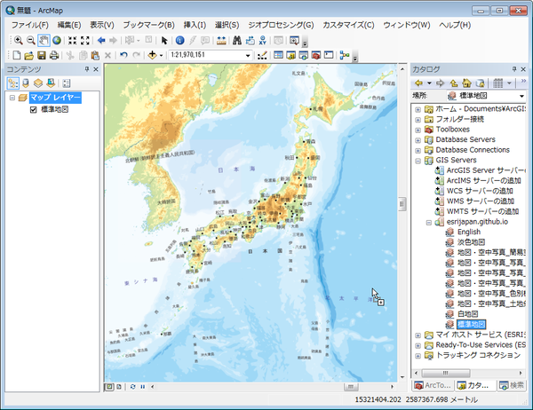Click the Full Extent globe icon

[x=57, y=41]
